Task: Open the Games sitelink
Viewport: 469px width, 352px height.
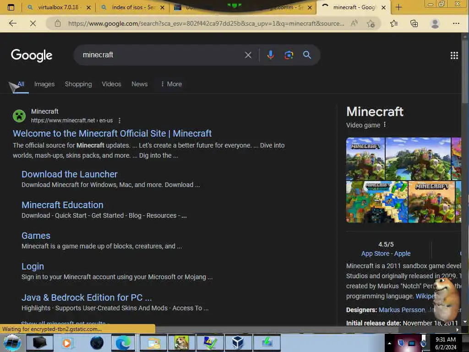Action: tap(36, 236)
